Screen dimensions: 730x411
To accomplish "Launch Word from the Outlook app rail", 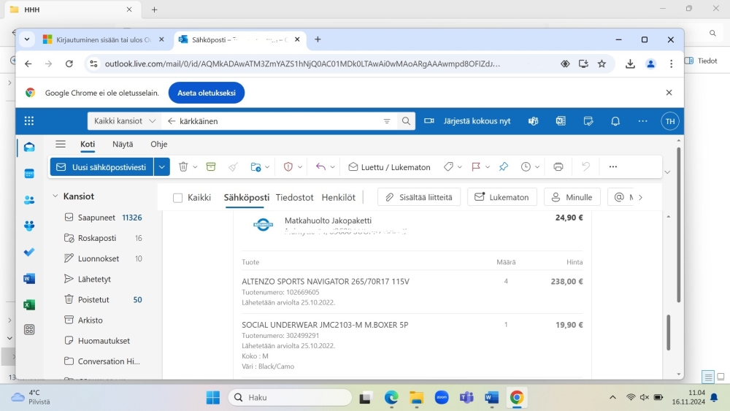I will [x=29, y=278].
